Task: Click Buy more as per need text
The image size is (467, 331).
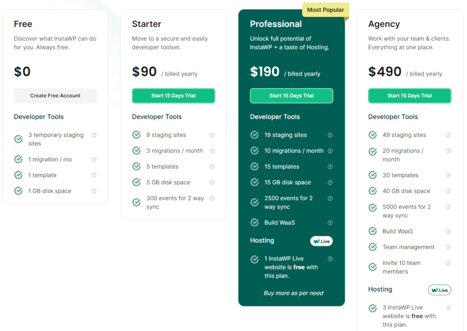Action: tap(293, 293)
